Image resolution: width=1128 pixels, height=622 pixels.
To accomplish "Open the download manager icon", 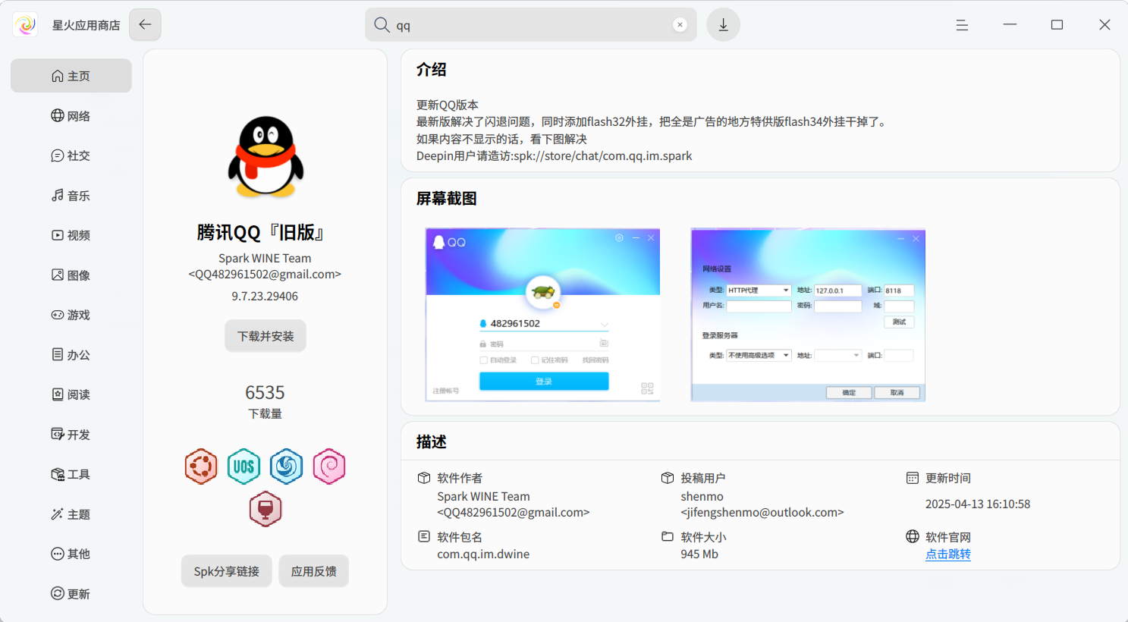I will click(723, 25).
